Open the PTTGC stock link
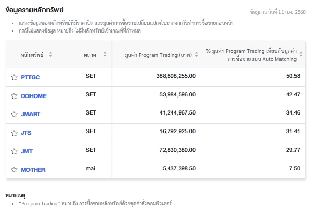 [x=30, y=77]
